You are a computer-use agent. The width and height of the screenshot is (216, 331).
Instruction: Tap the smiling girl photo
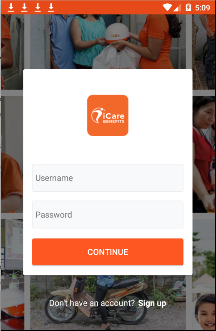coord(204,274)
